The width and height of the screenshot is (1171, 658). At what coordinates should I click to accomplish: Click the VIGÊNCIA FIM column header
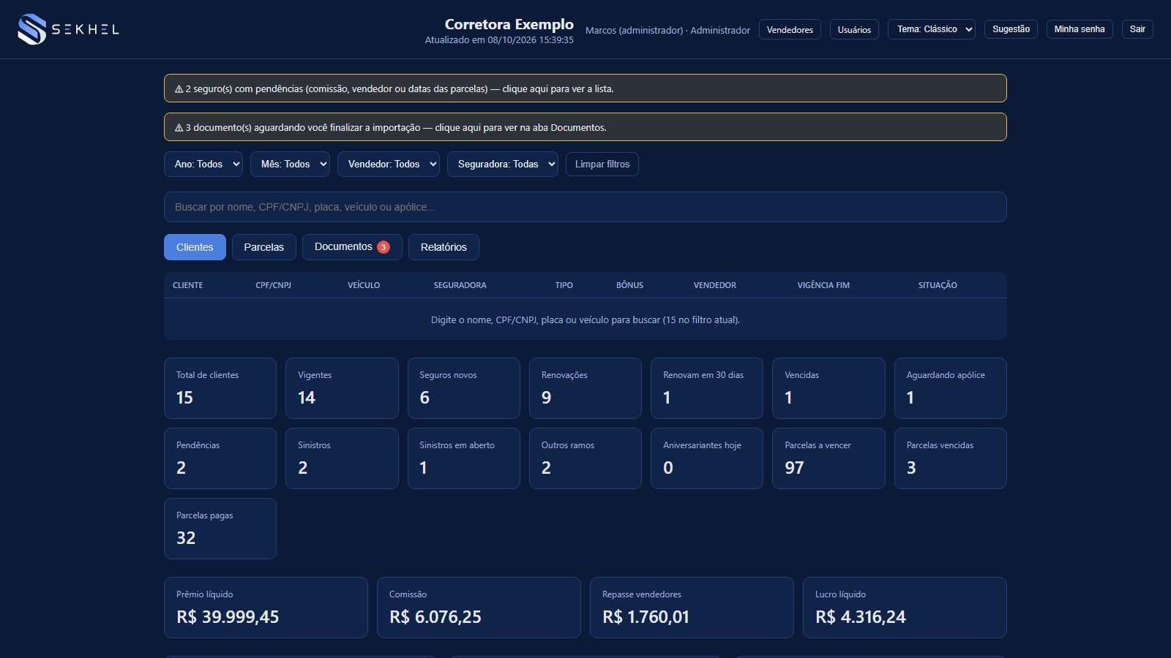[x=823, y=285]
